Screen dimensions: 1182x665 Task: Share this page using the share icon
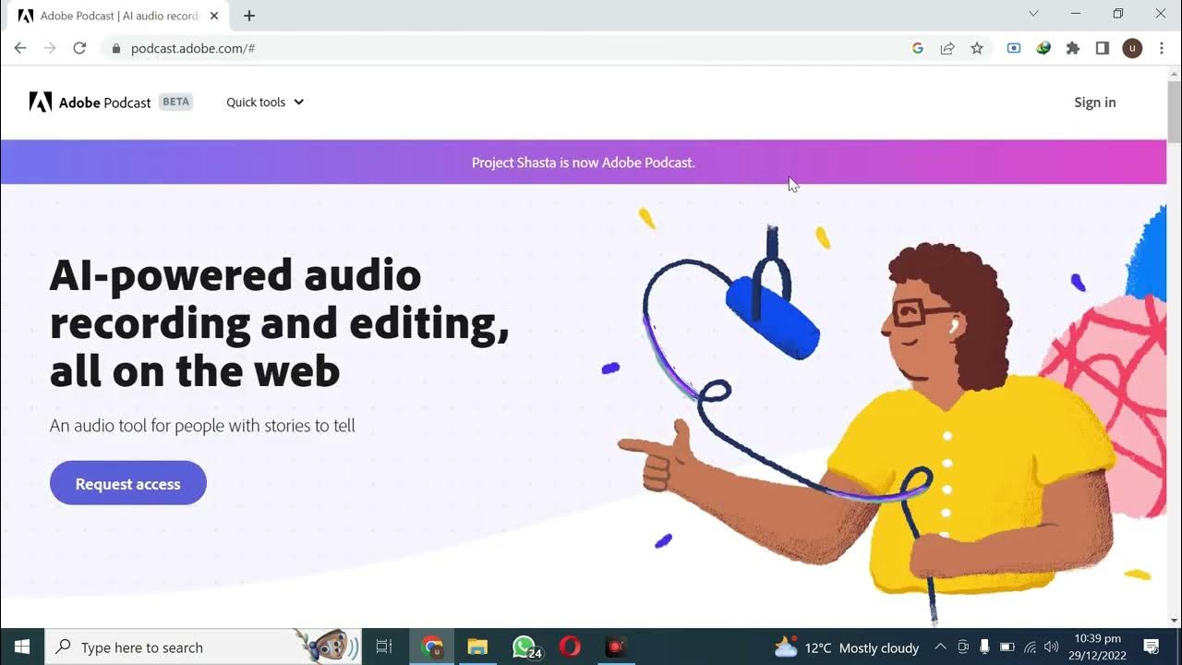(947, 48)
